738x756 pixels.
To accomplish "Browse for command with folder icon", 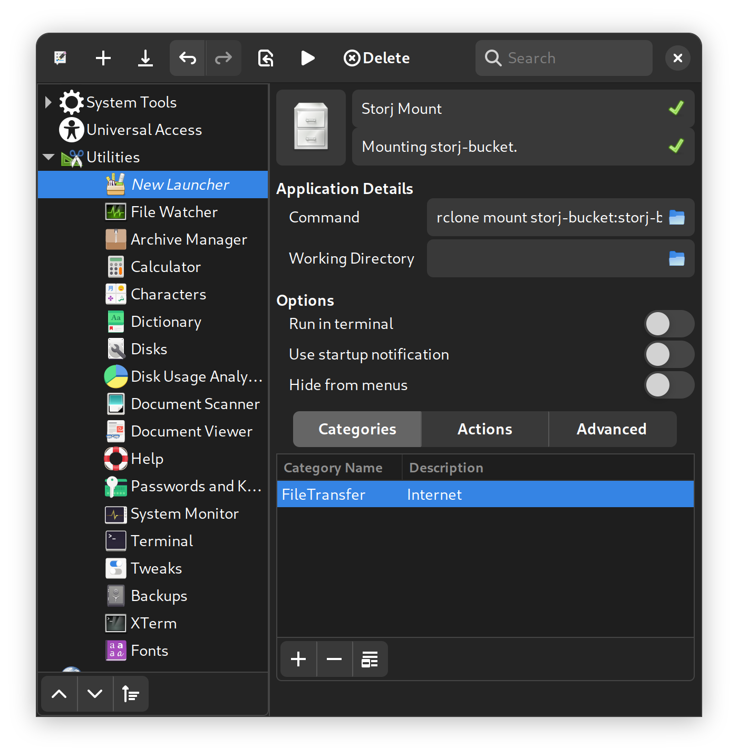I will (x=677, y=217).
